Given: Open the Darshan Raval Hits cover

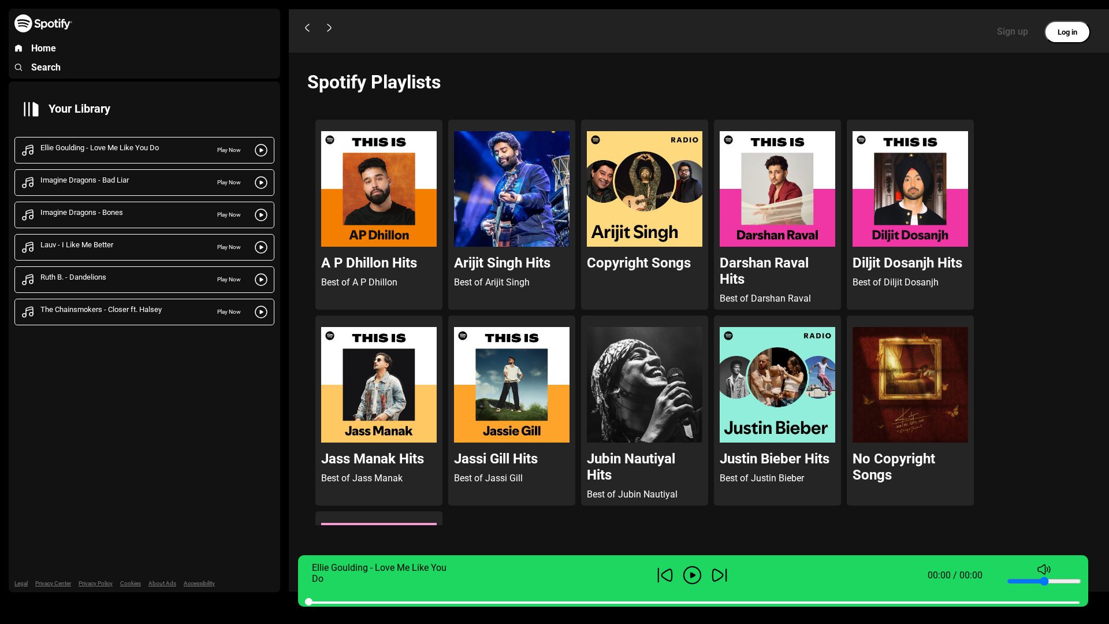Looking at the screenshot, I should pyautogui.click(x=777, y=189).
